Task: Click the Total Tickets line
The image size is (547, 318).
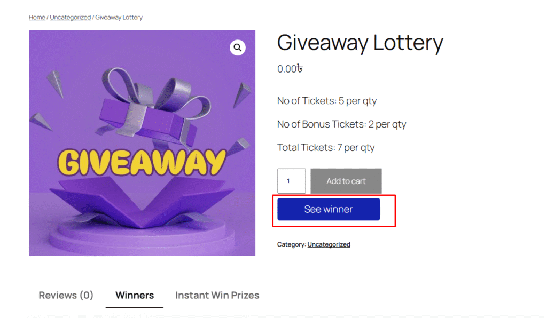Action: (x=325, y=148)
